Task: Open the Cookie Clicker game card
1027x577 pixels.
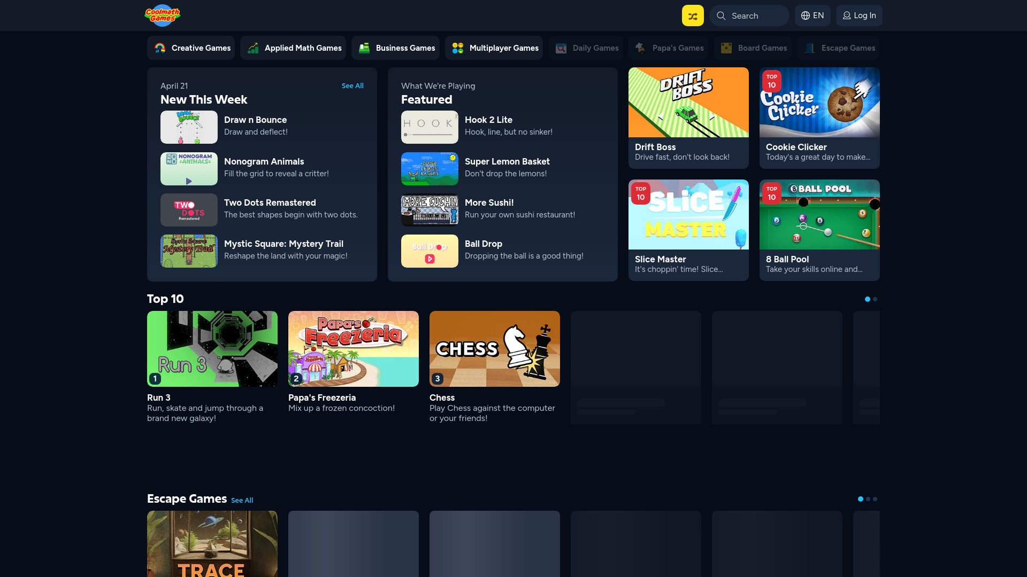Action: click(x=819, y=118)
